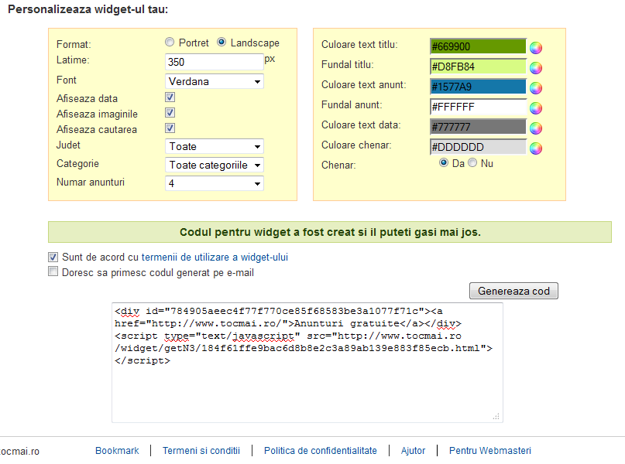
Task: Open the Pentru Webmasteri footer link
Action: click(x=490, y=451)
